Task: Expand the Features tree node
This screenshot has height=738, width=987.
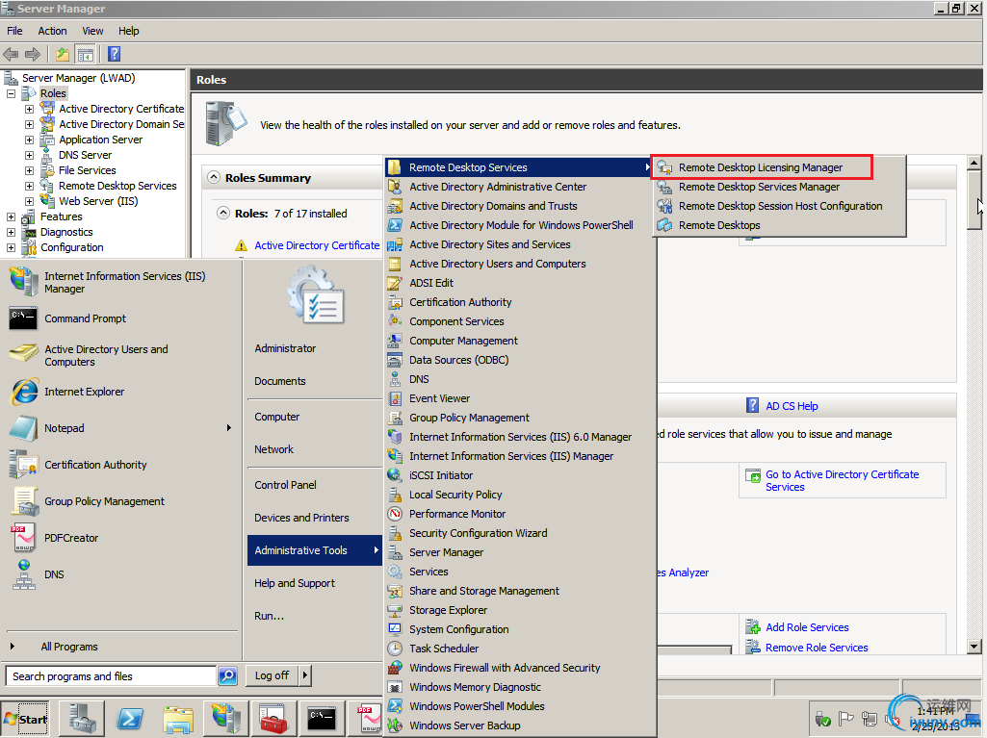Action: pos(12,216)
